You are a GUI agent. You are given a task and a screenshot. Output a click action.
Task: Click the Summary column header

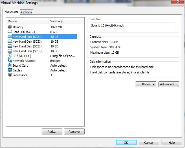(62, 21)
